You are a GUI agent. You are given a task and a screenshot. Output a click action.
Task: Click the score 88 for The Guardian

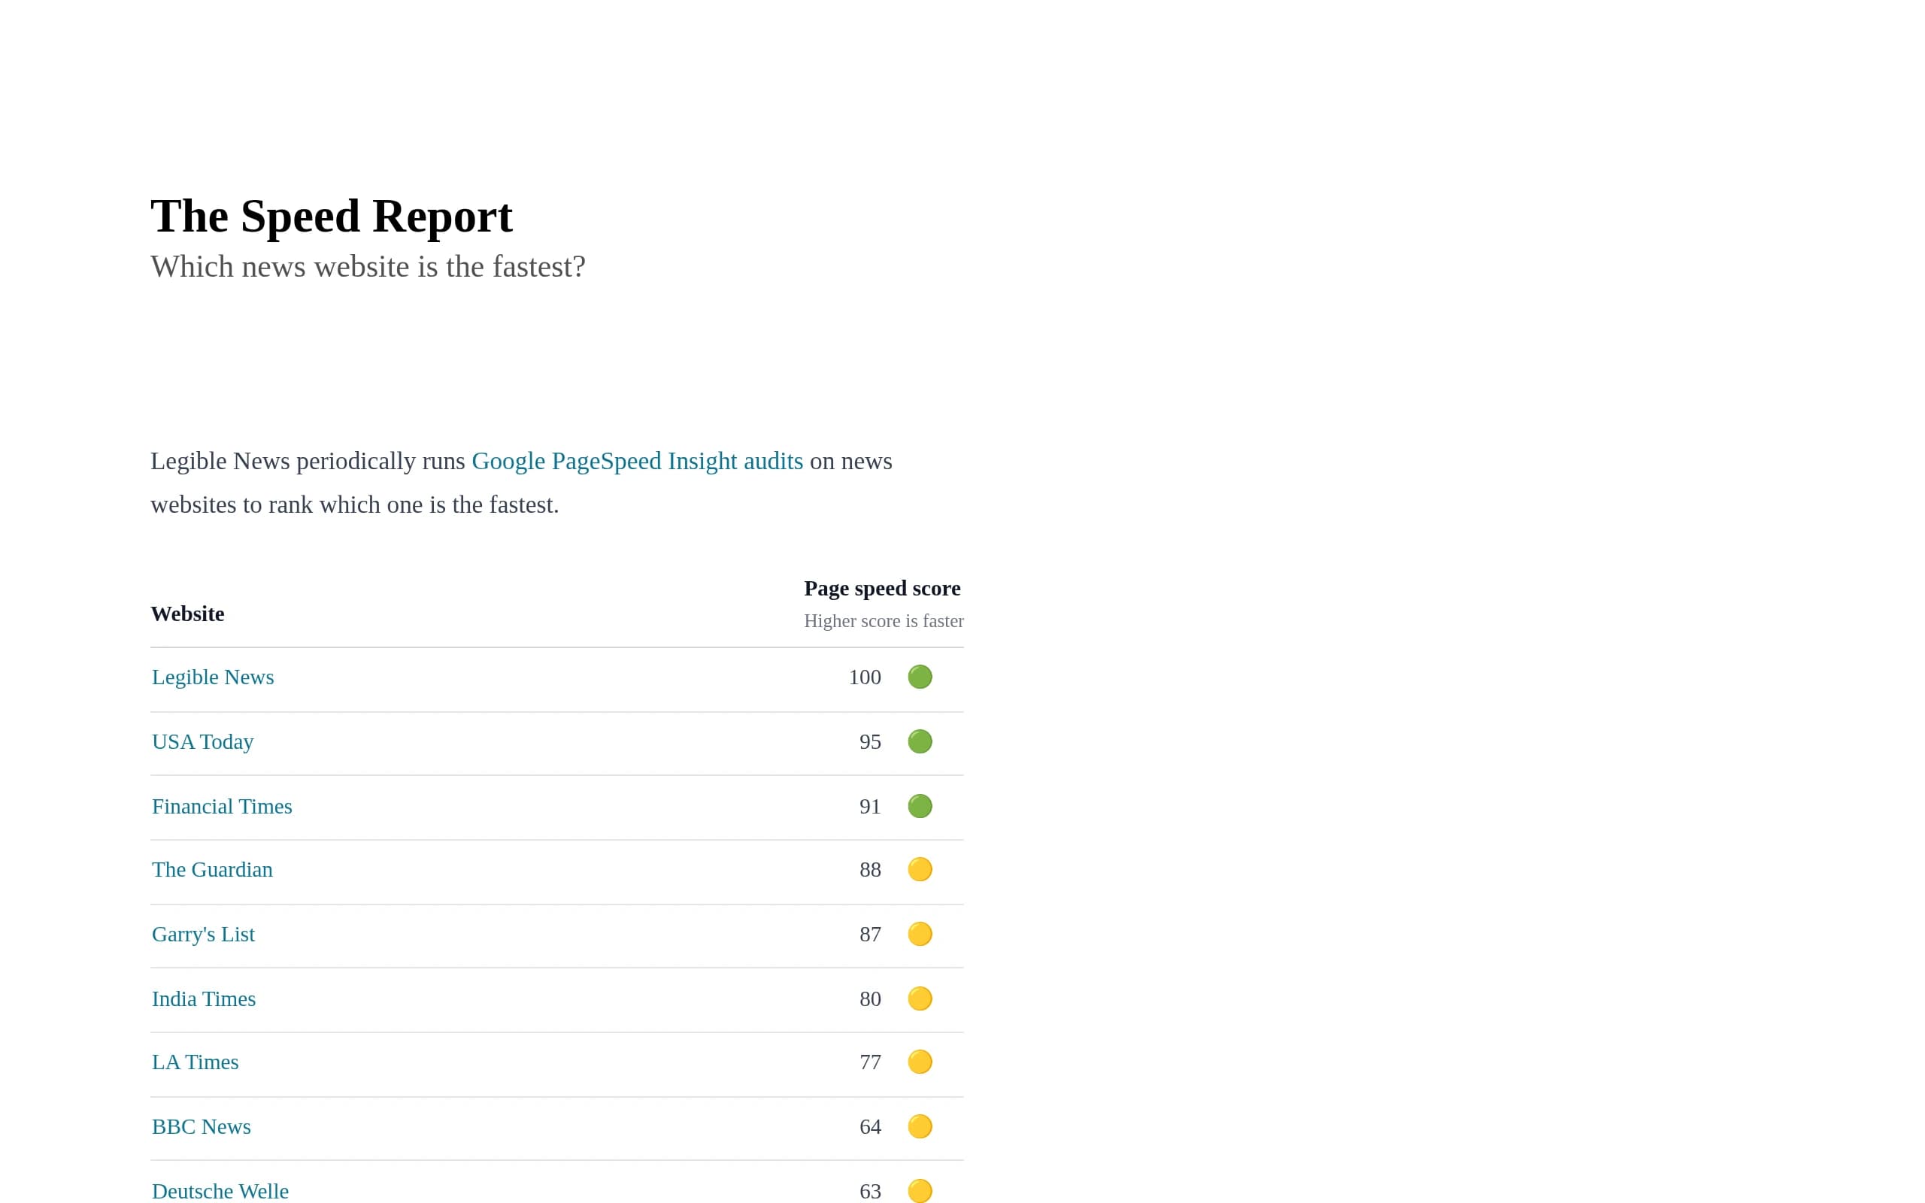(x=870, y=870)
